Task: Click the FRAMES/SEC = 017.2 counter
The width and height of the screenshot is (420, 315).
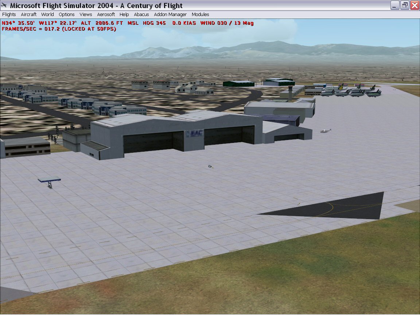Action: (x=31, y=29)
